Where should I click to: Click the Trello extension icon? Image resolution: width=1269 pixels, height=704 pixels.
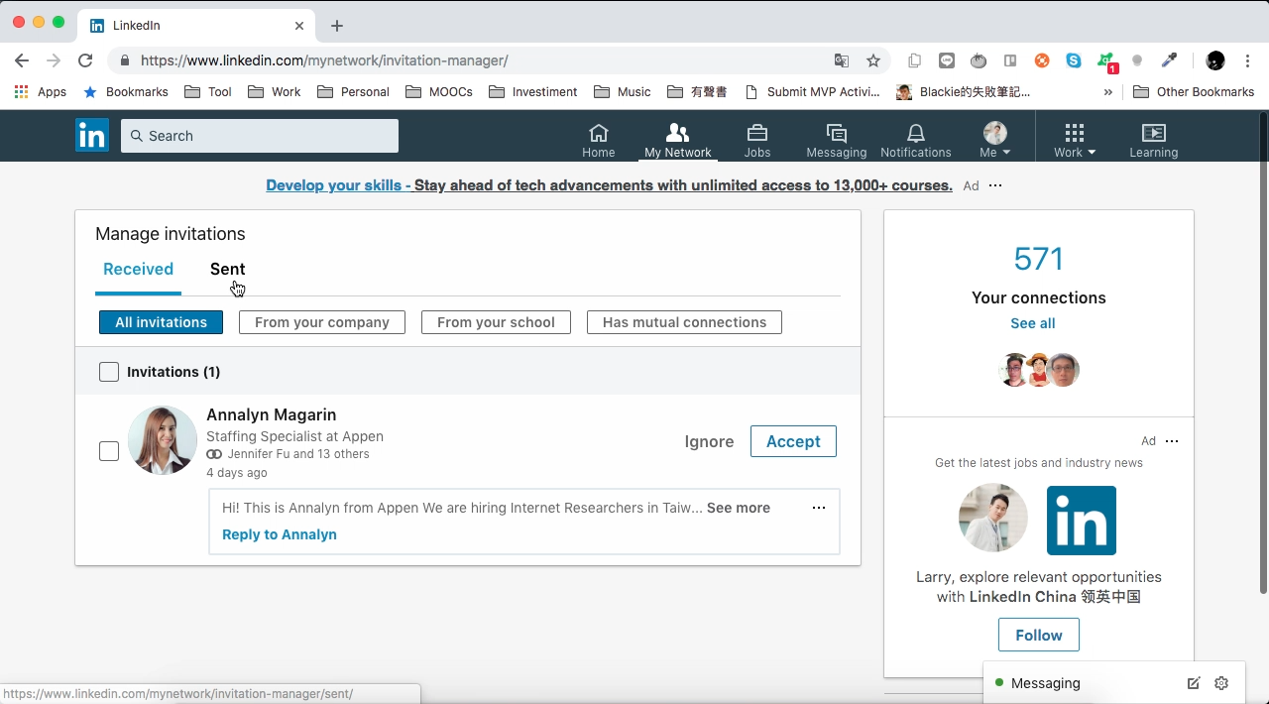point(1010,60)
